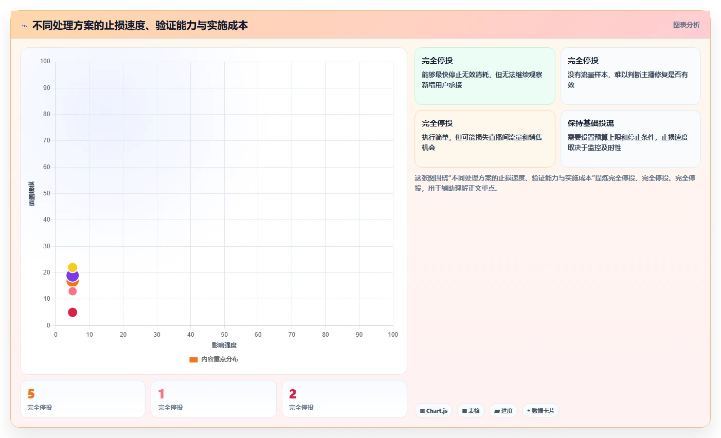This screenshot has width=721, height=438.
Task: Toggle the 内容重点分布 legend orange swatch
Action: [x=193, y=359]
